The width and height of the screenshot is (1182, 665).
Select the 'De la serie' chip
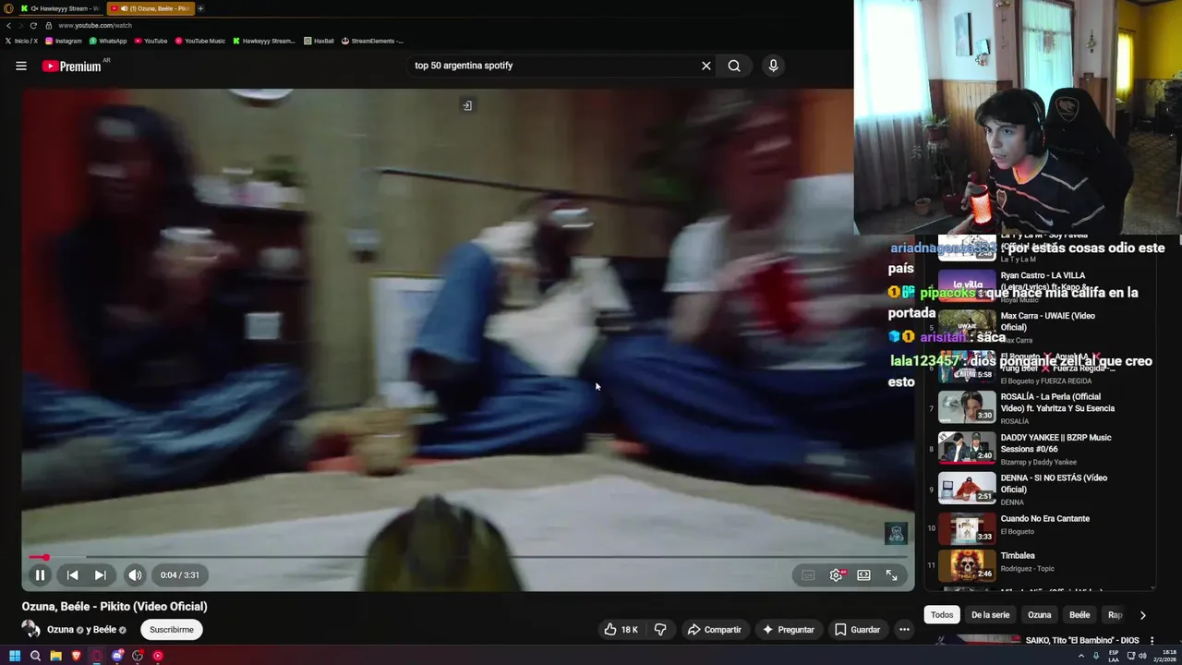[x=990, y=615]
